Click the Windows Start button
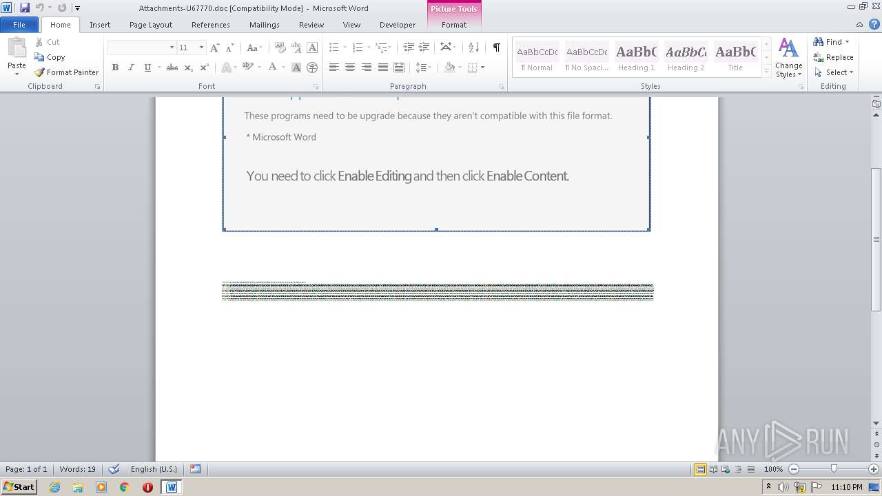The image size is (882, 496). pyautogui.click(x=19, y=487)
